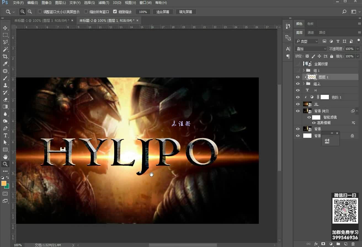Click the foreground color swatch
Viewport: 362px width, 247px height.
tap(4, 183)
